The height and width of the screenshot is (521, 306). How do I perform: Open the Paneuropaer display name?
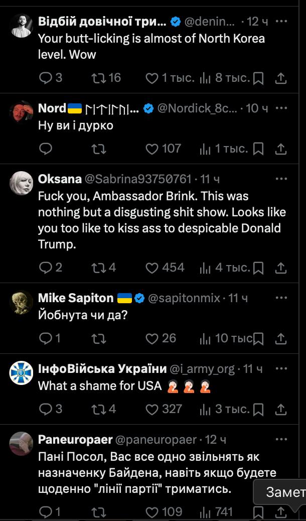click(x=75, y=440)
